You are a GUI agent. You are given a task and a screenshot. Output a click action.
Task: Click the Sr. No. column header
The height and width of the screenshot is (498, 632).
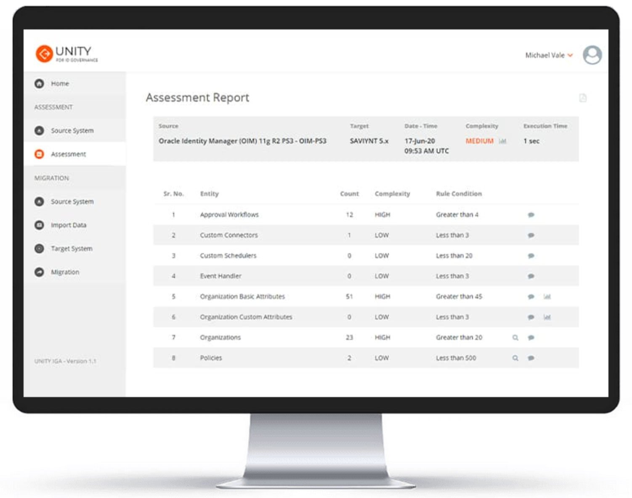[x=173, y=193]
